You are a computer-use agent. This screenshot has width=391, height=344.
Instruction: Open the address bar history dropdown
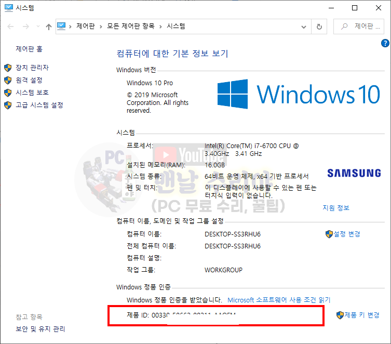[304, 27]
